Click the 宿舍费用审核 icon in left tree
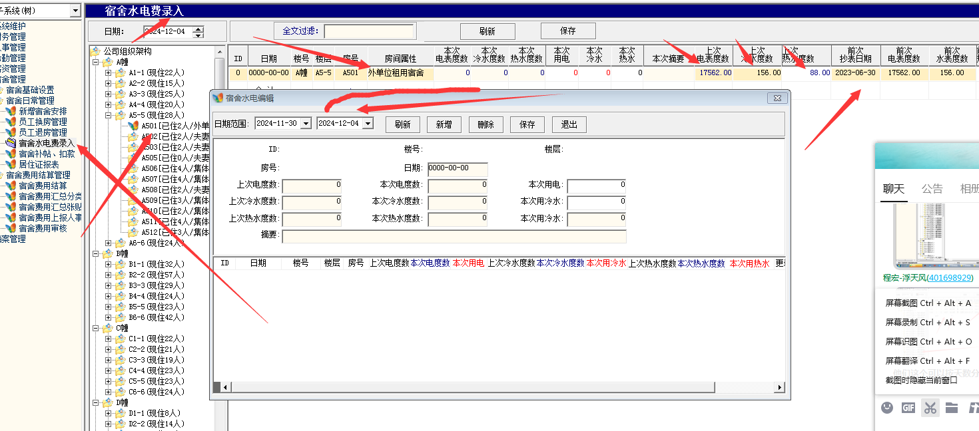Viewport: 979px width, 431px height. (x=11, y=228)
